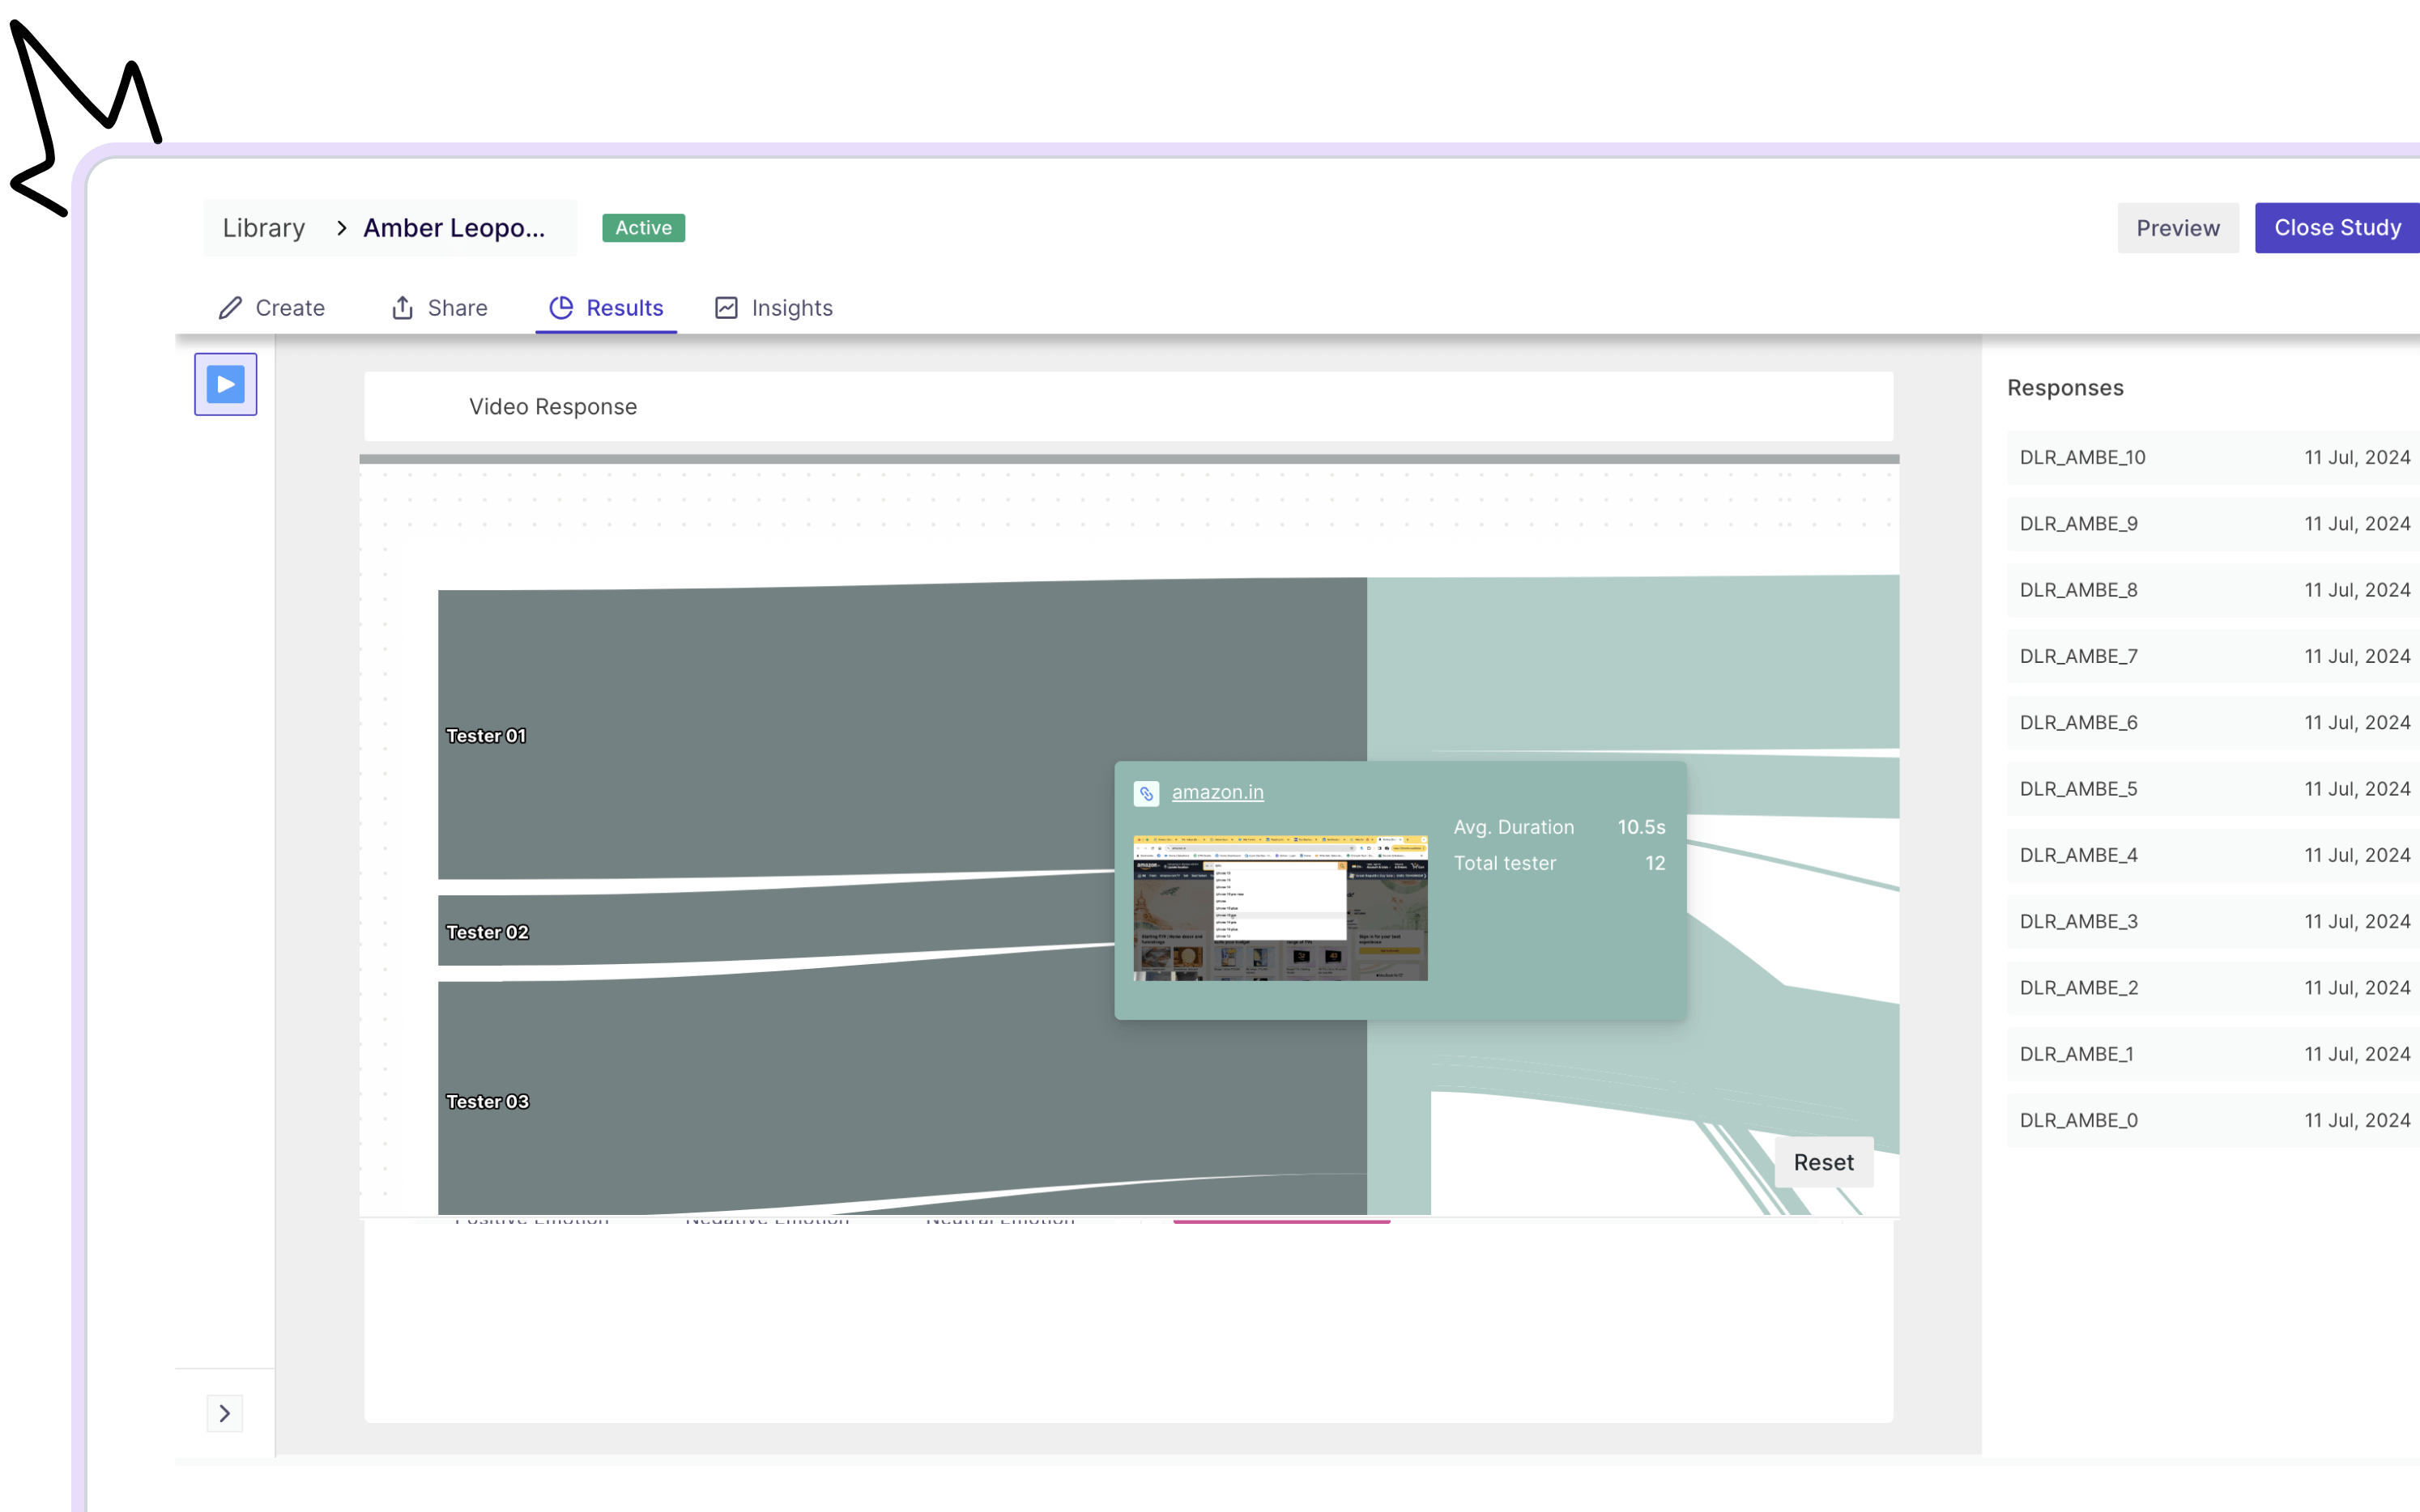Open response DLR_AMBE_1
Image resolution: width=2420 pixels, height=1512 pixels.
point(2213,1054)
